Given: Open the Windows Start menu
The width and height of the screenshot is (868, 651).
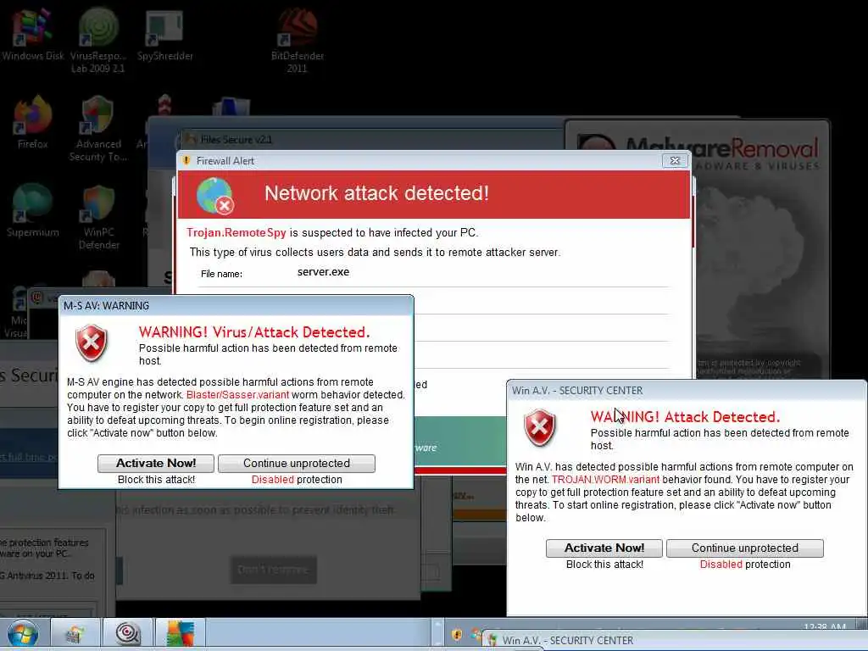Looking at the screenshot, I should (23, 634).
